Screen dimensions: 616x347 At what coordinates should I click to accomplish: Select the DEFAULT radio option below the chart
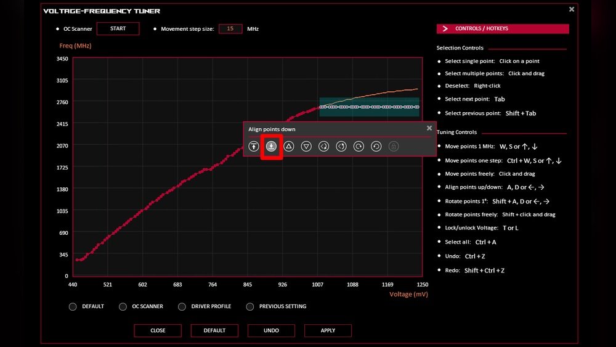click(x=73, y=306)
